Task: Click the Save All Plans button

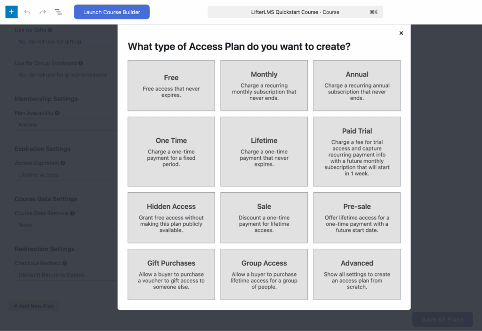Action: 442,319
